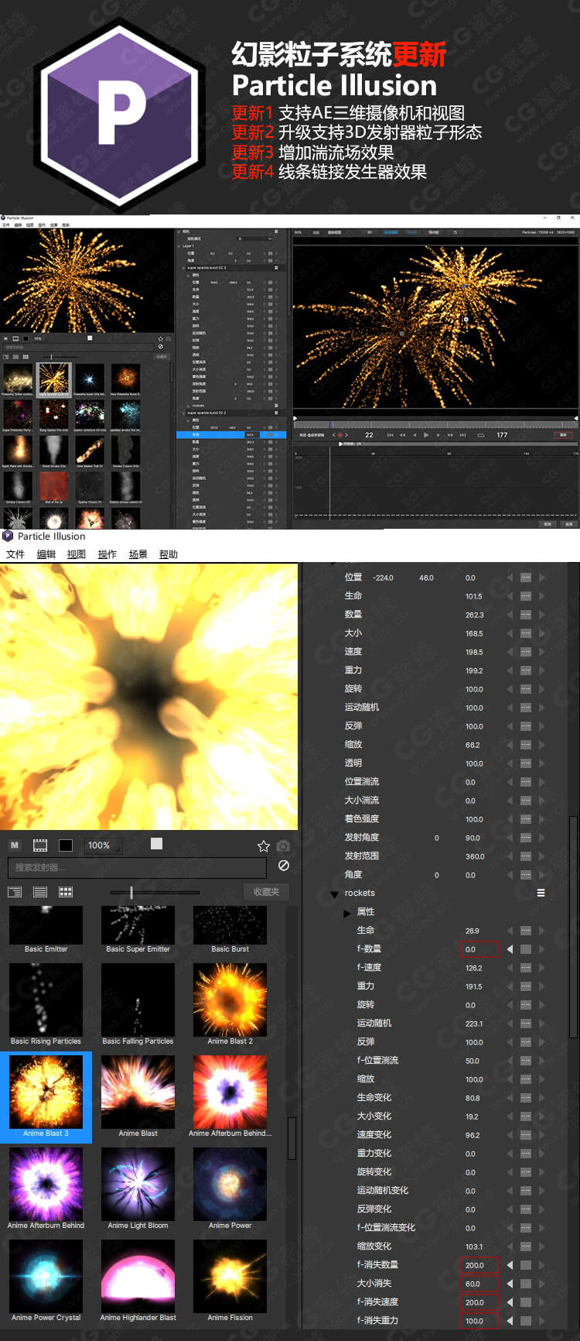Click the f-数量 value field showing 0.0

(x=479, y=949)
